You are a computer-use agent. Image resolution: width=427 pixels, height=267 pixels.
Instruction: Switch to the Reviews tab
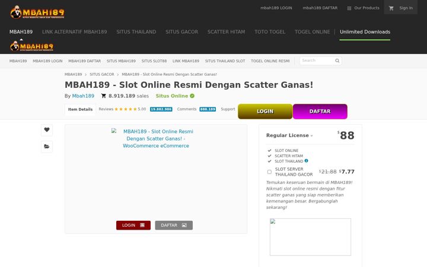coord(106,109)
